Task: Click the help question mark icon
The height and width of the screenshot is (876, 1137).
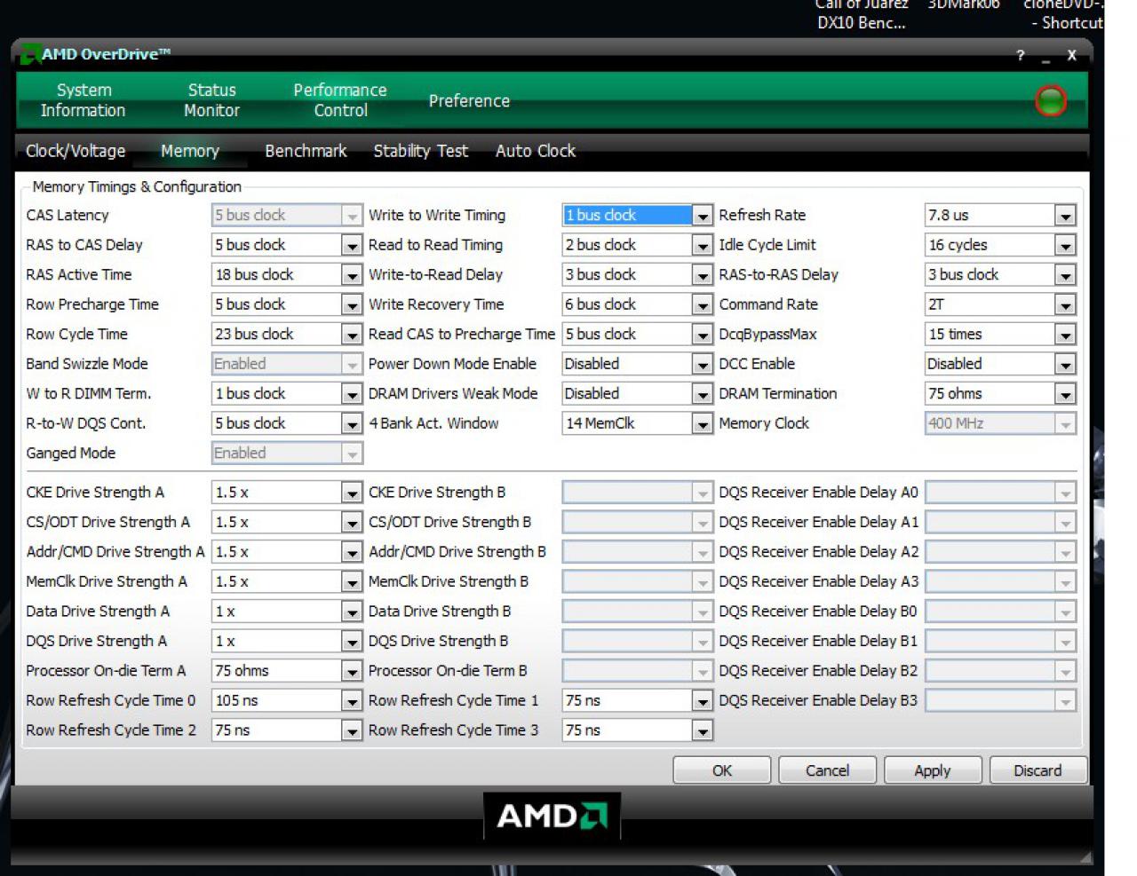Action: (1020, 56)
